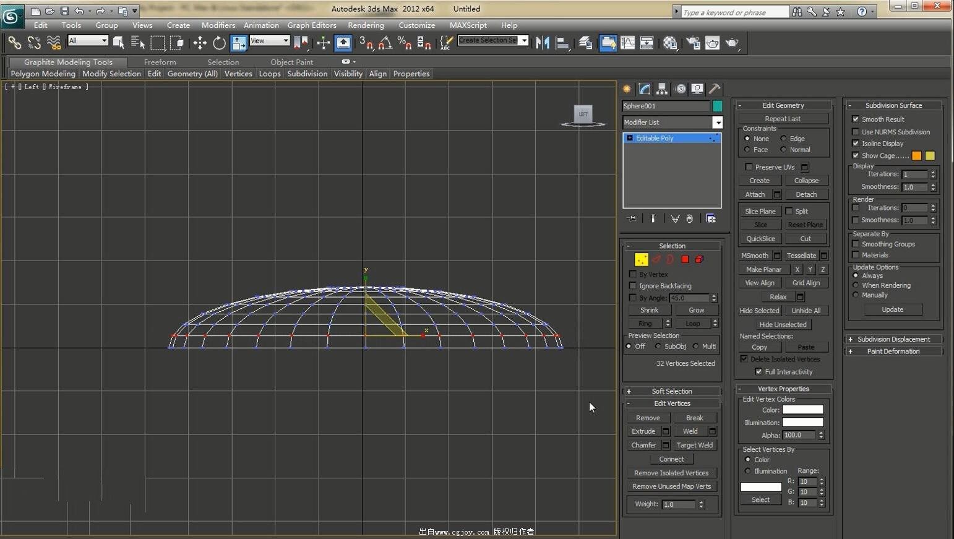The width and height of the screenshot is (954, 539).
Task: Open the Modifier List dropdown
Action: 718,123
